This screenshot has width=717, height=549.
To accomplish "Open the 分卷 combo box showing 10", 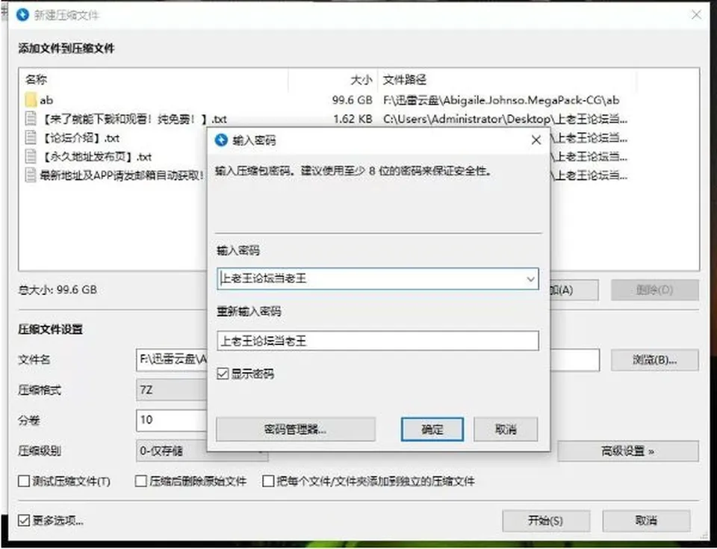I will 172,420.
